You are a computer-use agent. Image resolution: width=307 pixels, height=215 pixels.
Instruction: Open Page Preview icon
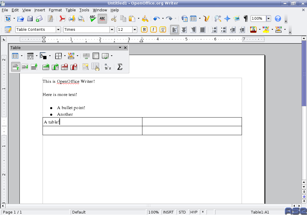(x=81, y=19)
